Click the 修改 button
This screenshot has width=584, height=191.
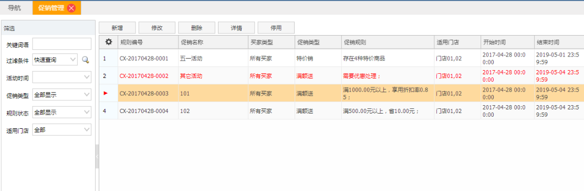(x=157, y=28)
